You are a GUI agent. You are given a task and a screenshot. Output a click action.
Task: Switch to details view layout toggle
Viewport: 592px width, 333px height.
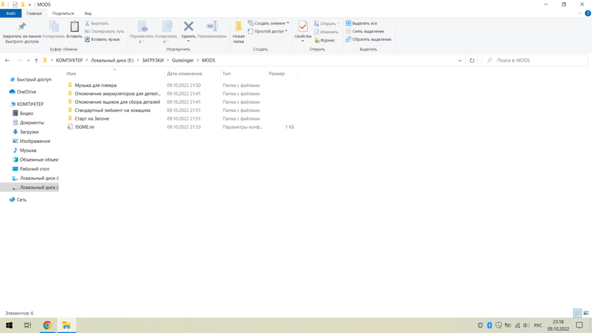[x=577, y=313]
